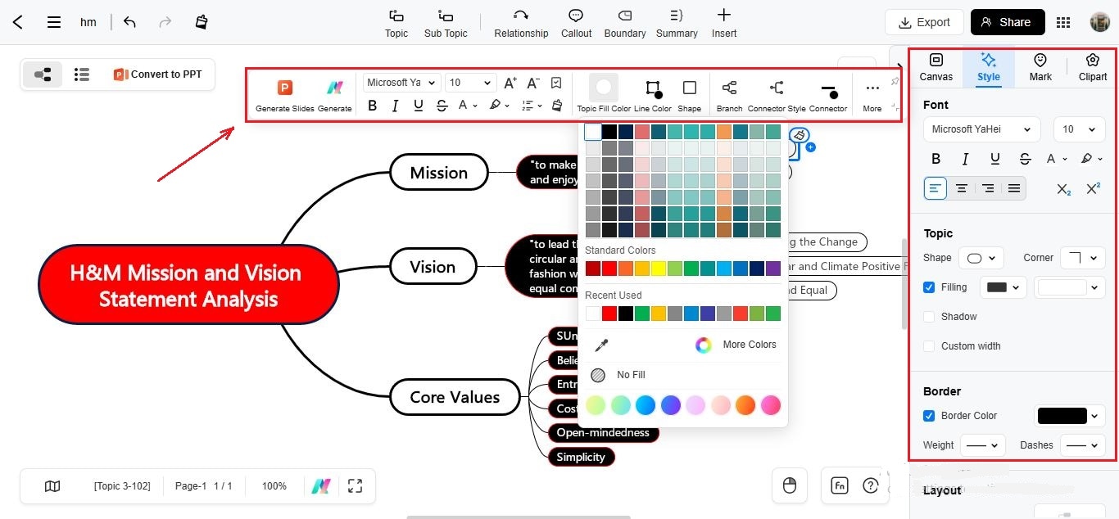Switch to mind map view mode
The image size is (1119, 519).
[x=43, y=74]
